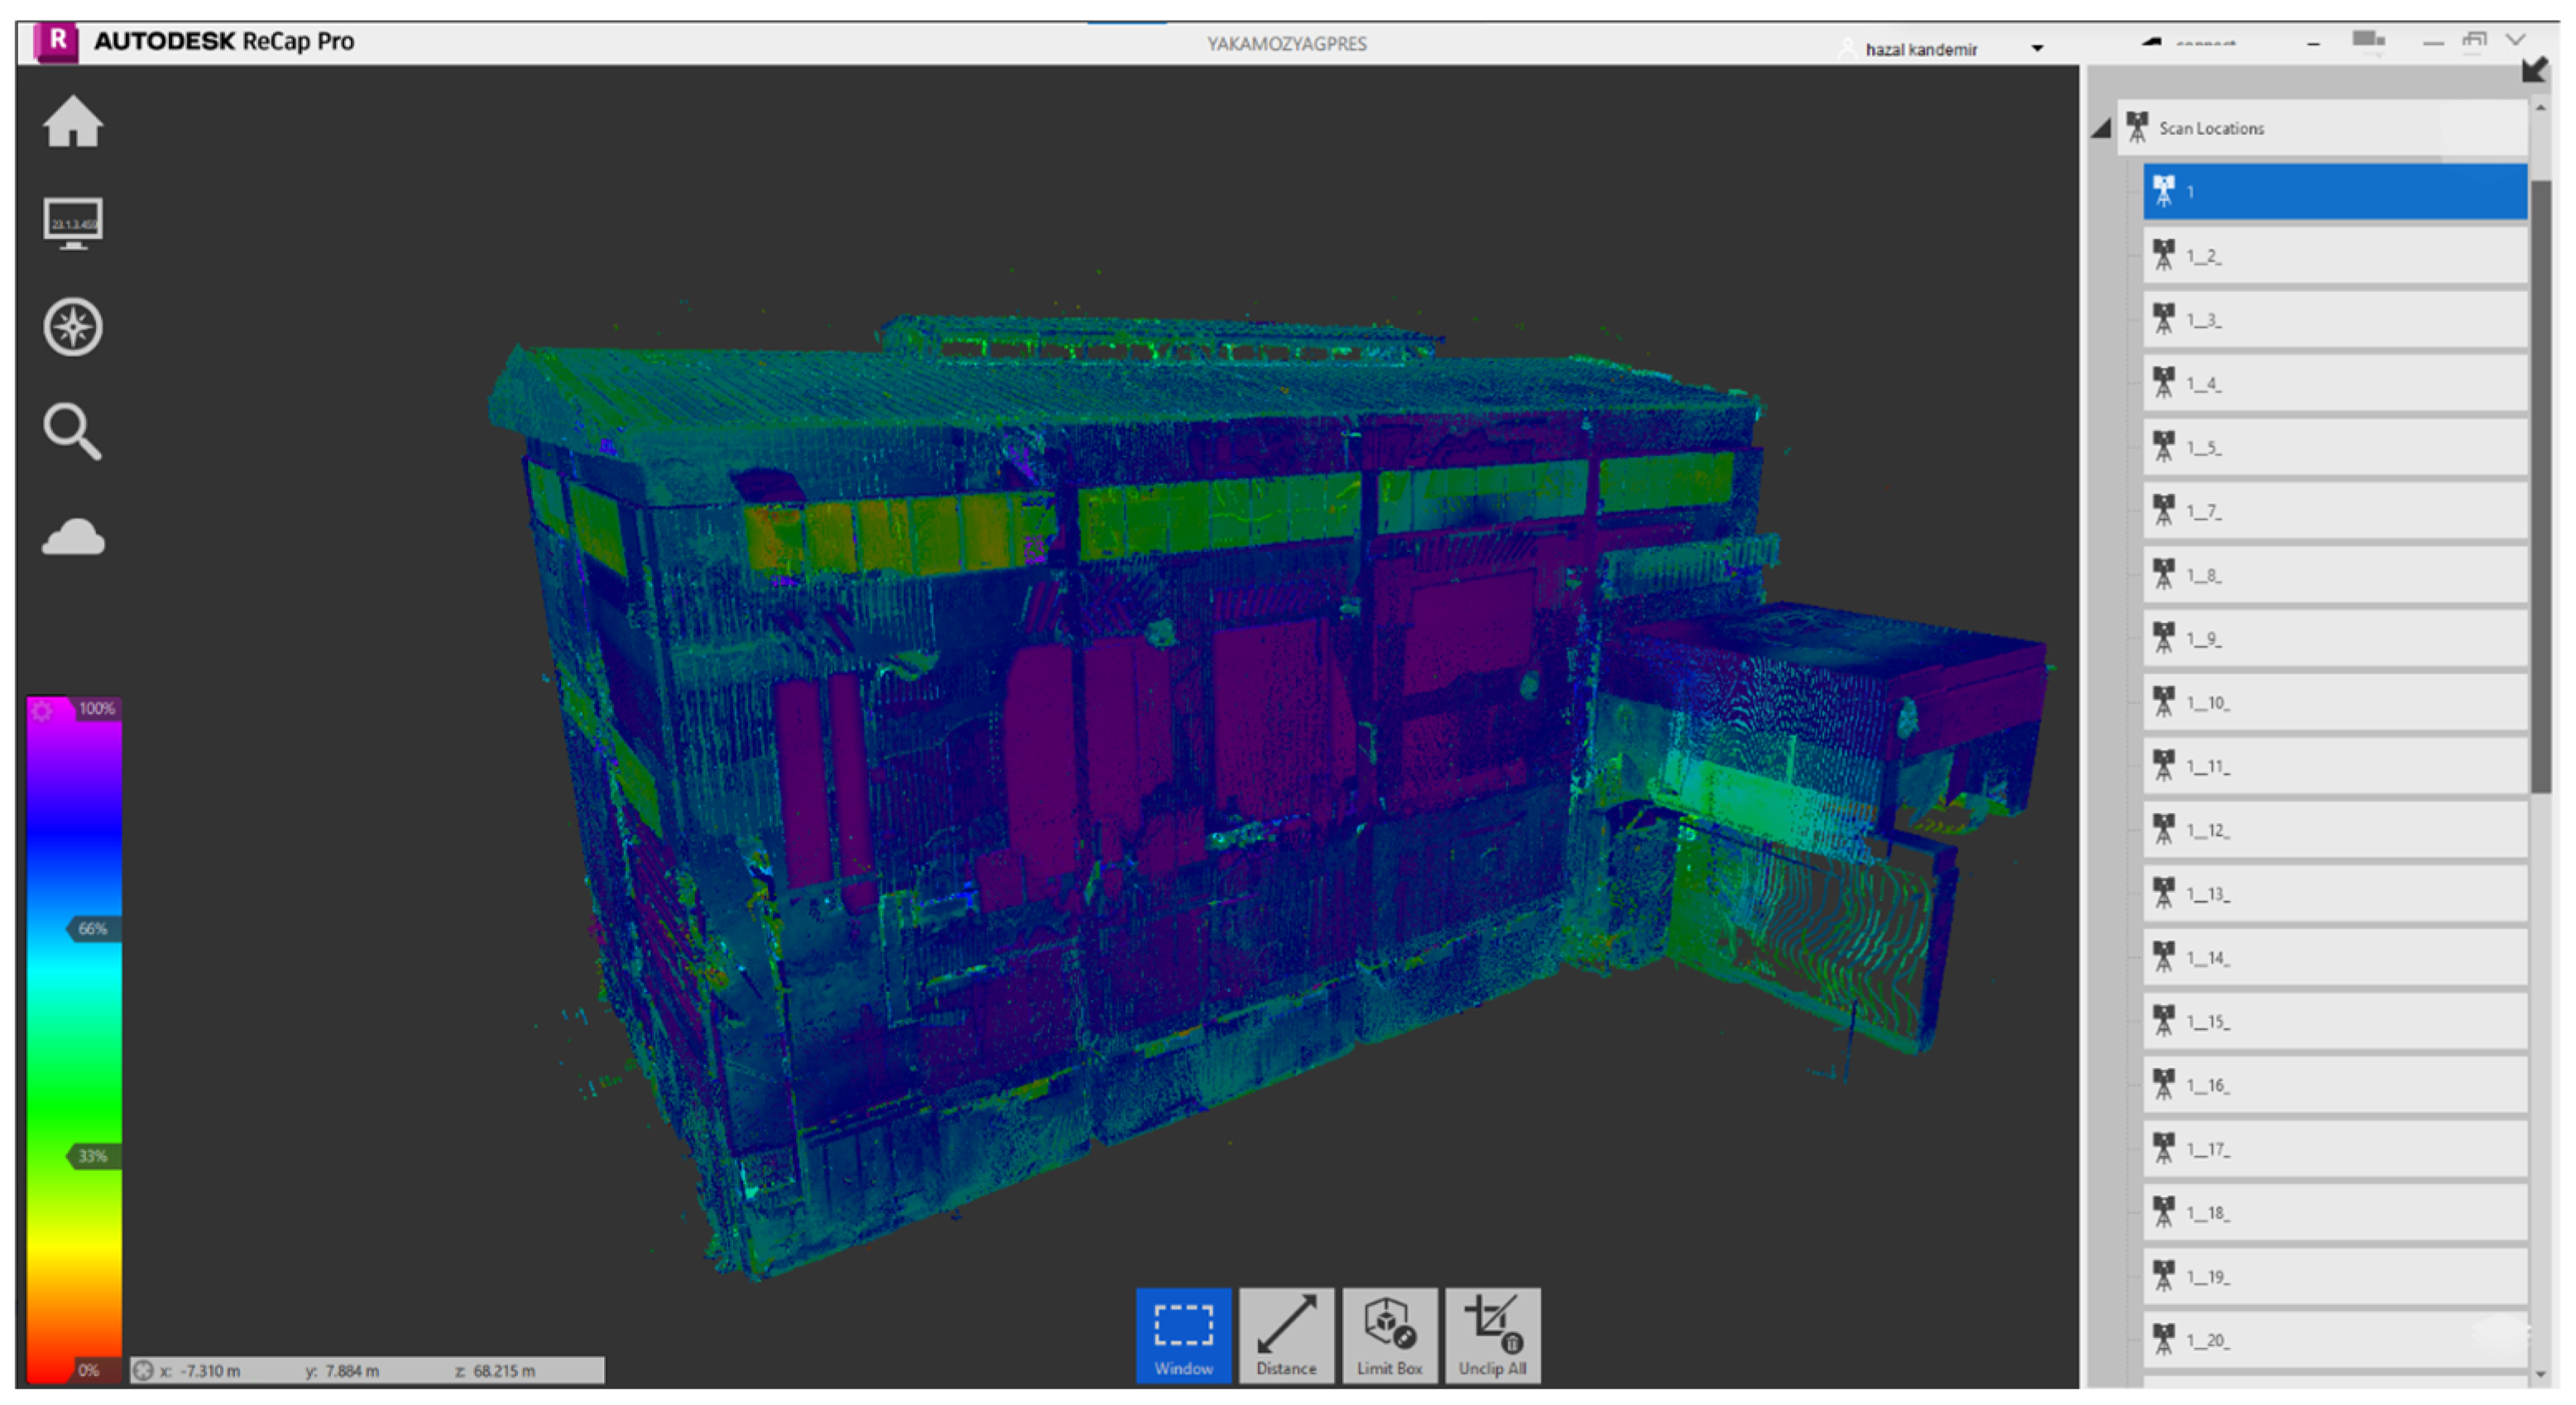
Task: Collapse the Scan Locations tree
Action: tap(2101, 128)
